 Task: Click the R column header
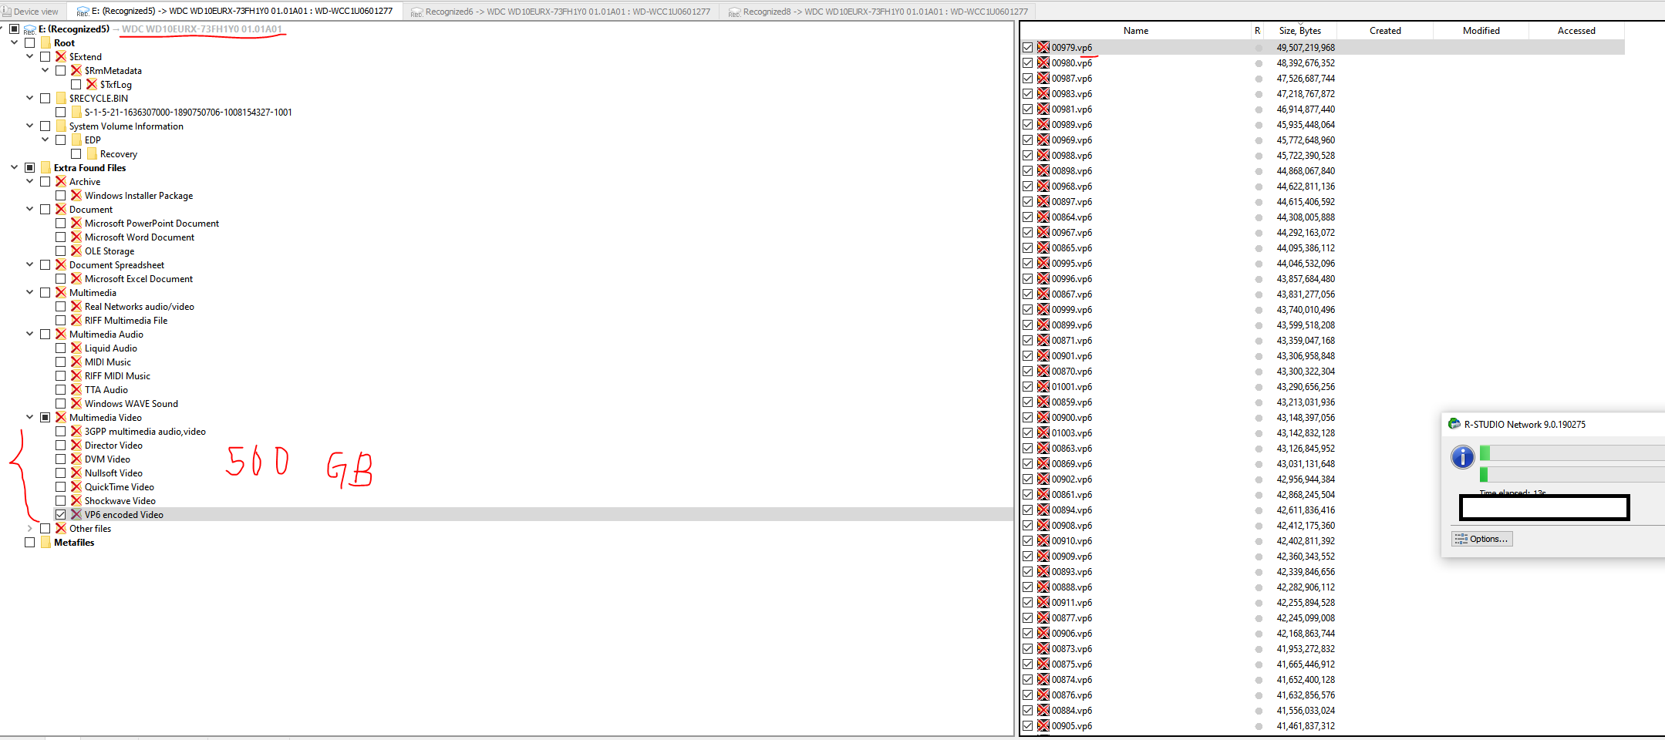[1257, 31]
